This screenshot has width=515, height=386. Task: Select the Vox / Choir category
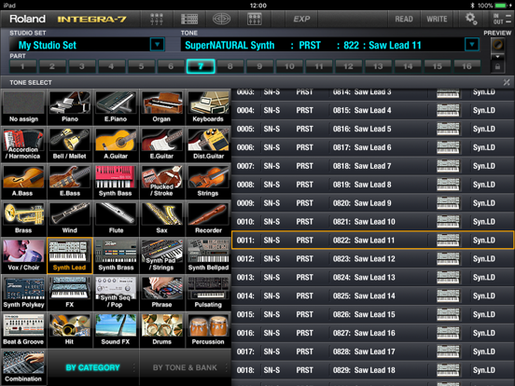[23, 255]
